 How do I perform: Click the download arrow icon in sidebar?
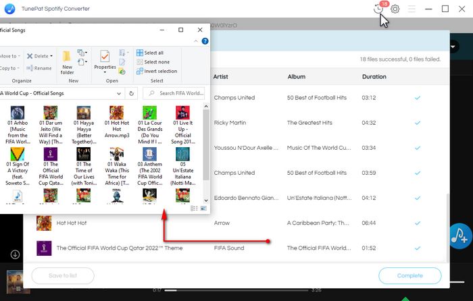tap(15, 254)
